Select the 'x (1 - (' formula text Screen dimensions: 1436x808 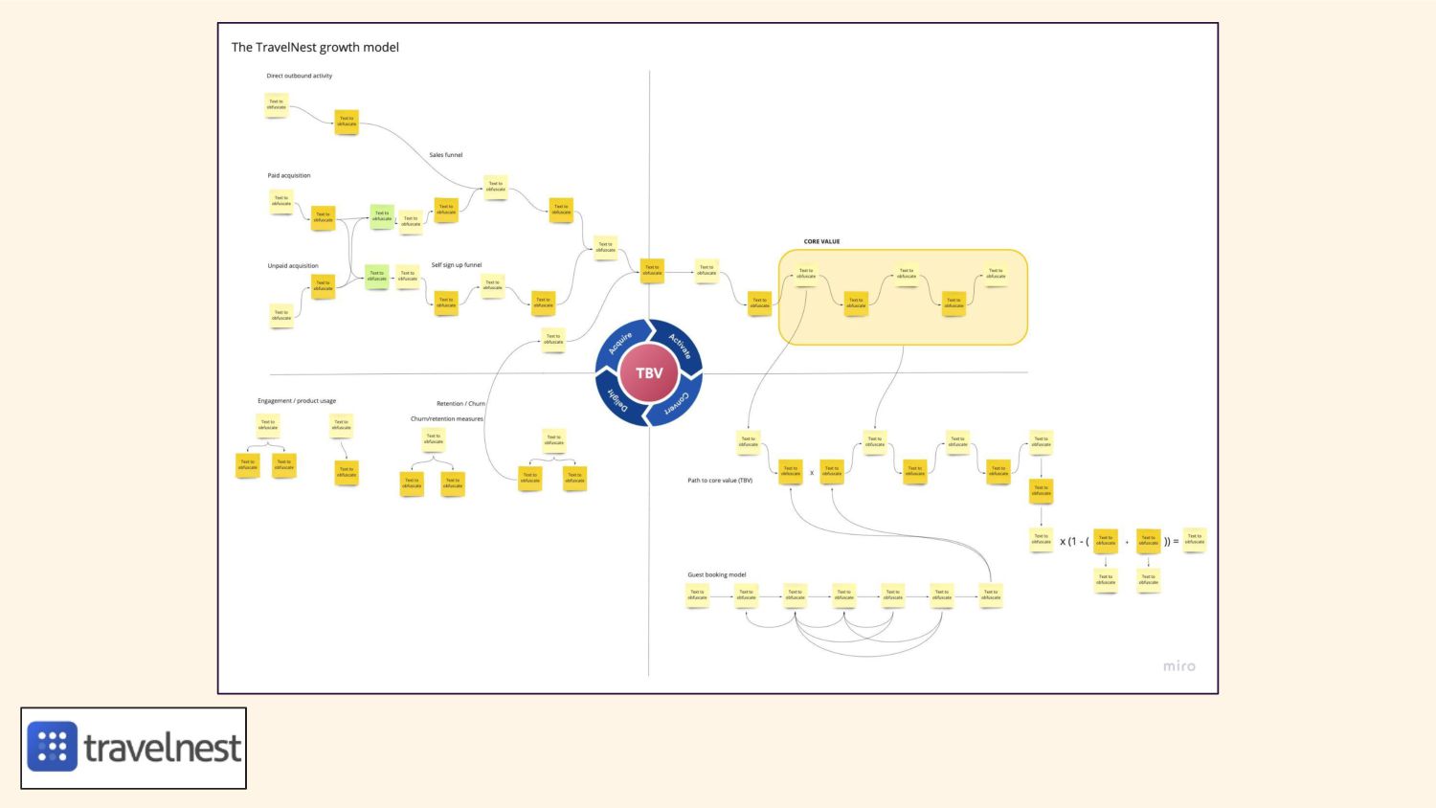coord(1074,542)
